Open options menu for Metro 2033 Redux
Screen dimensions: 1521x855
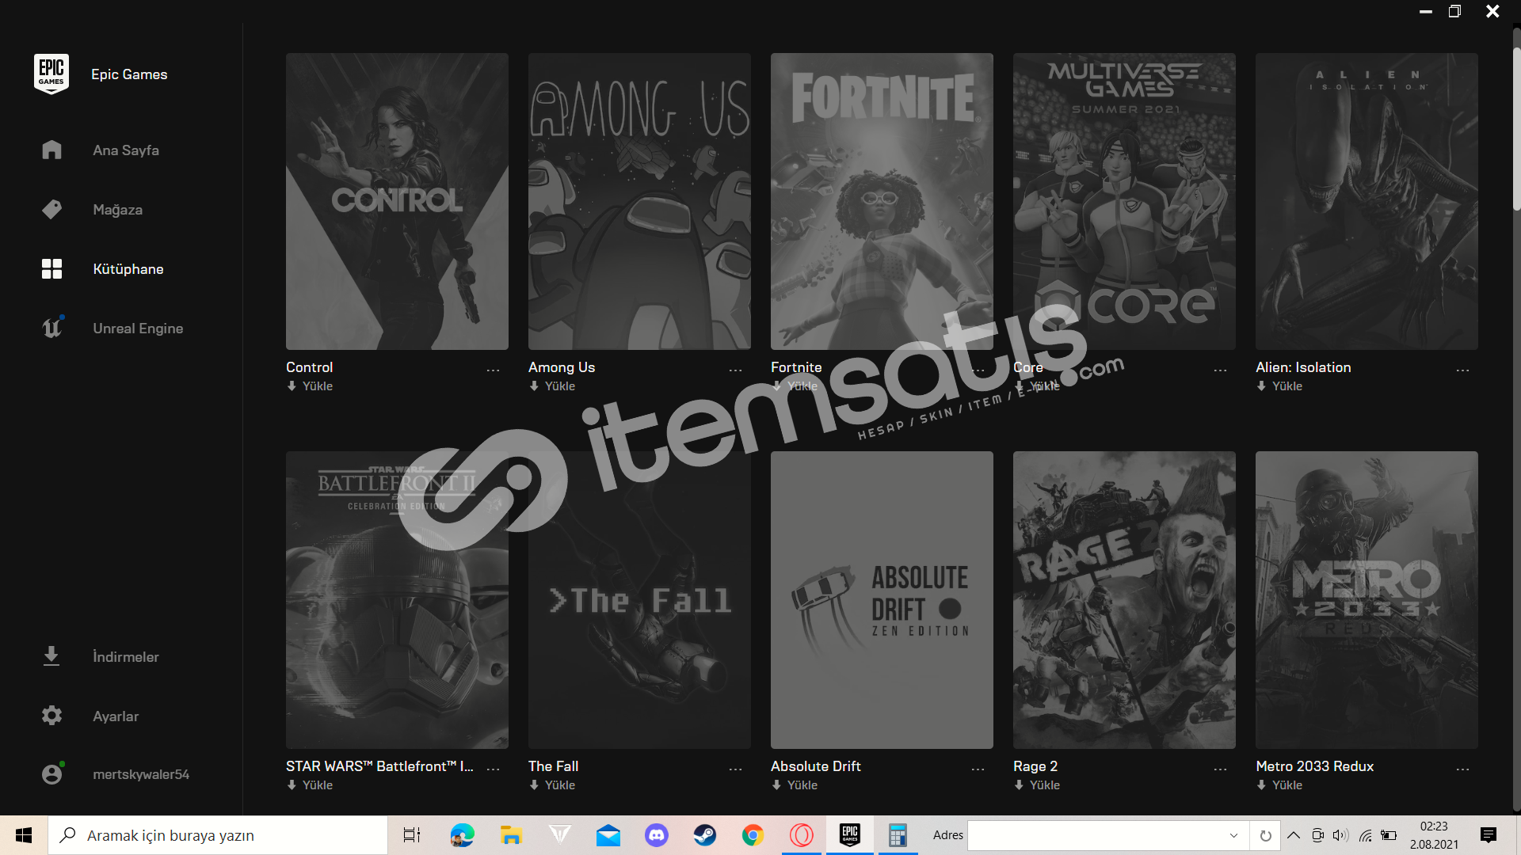point(1462,769)
